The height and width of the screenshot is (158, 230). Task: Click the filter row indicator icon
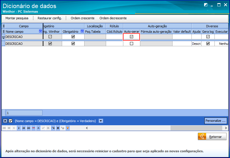tap(3, 38)
